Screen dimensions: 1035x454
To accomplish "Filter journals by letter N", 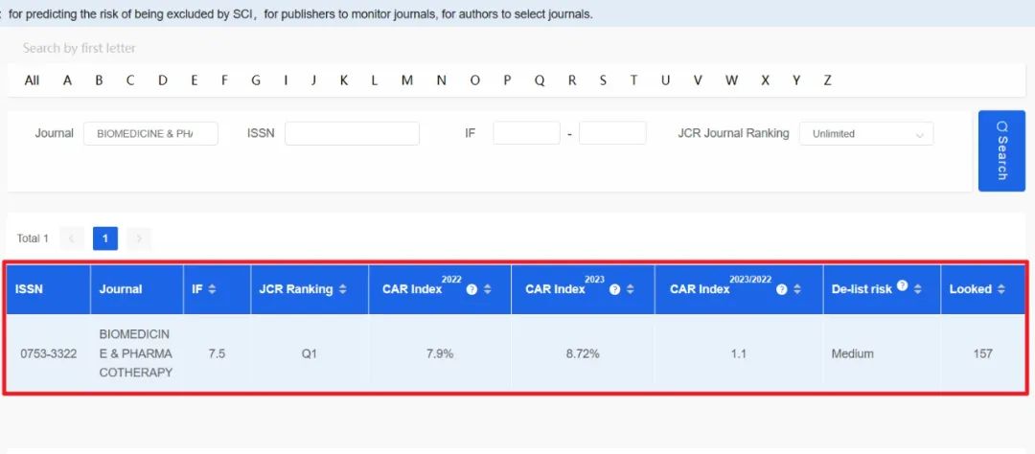I will [441, 80].
